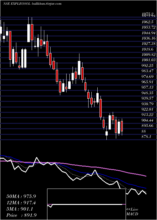Screen dimensions: 157x220
Task: Select the 1009.82 price axis label
Action: (149, 55)
